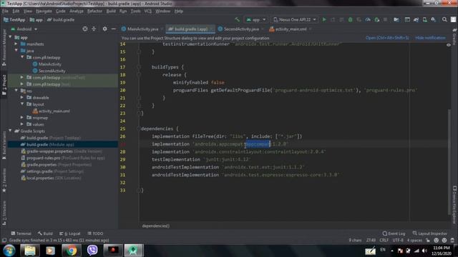The height and width of the screenshot is (257, 458).
Task: Collapse the app module tree node
Action: click(11, 37)
